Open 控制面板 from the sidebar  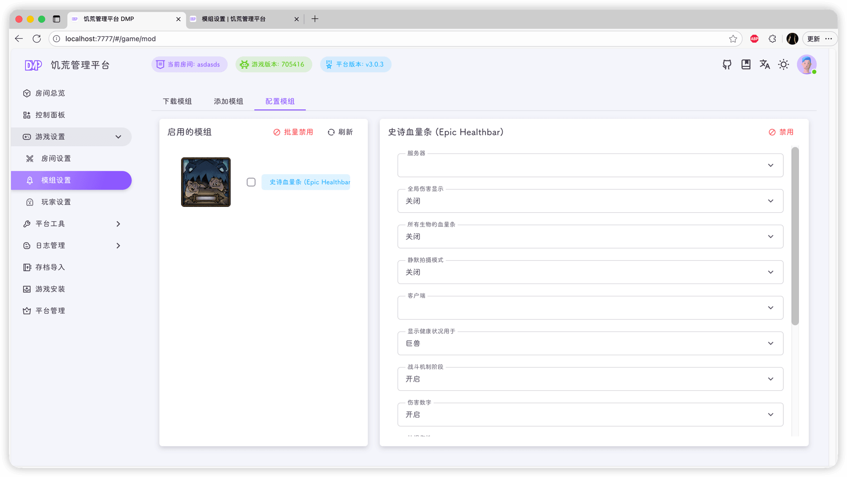[49, 115]
